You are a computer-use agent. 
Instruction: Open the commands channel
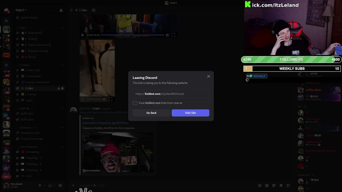pos(34,76)
